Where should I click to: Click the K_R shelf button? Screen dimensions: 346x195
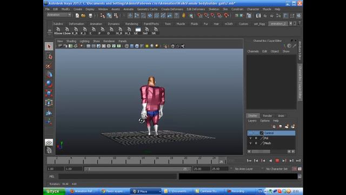point(75,31)
